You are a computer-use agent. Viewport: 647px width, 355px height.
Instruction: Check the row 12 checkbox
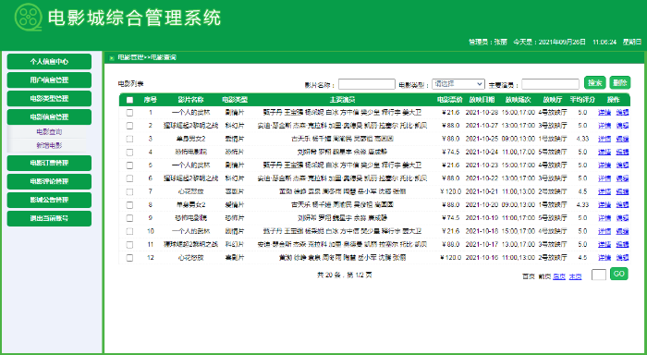[129, 258]
